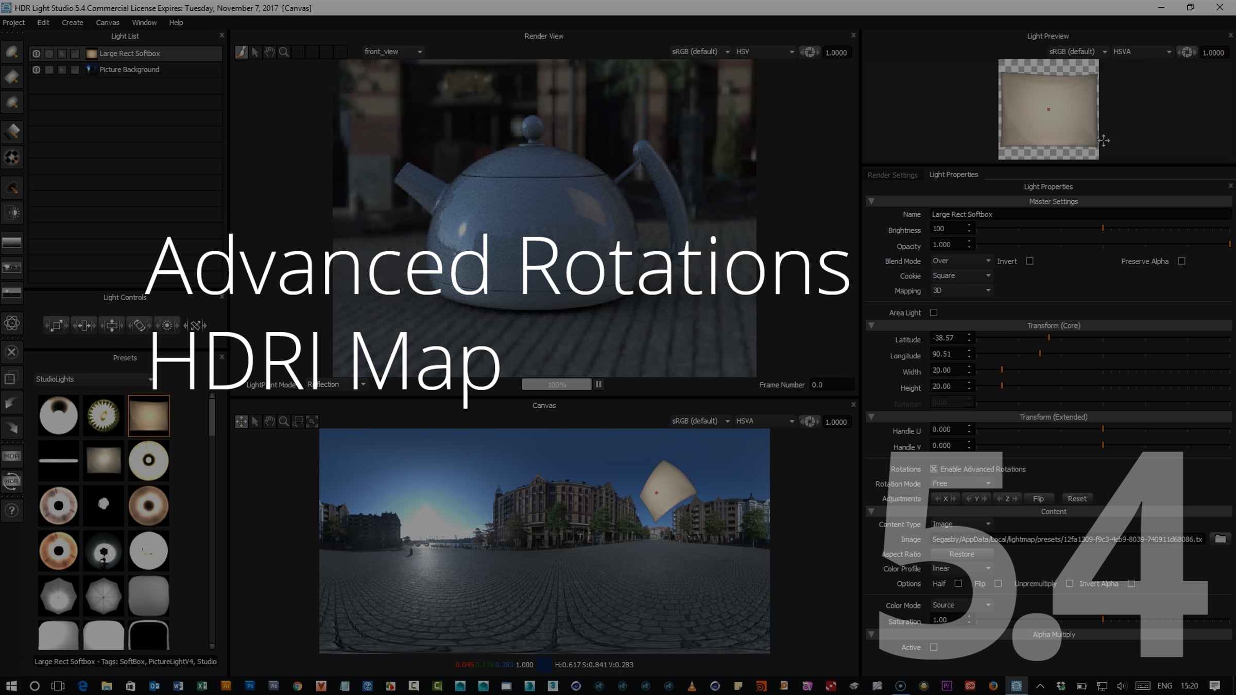Open the Project menu
Screen dimensions: 1236x695
point(13,23)
